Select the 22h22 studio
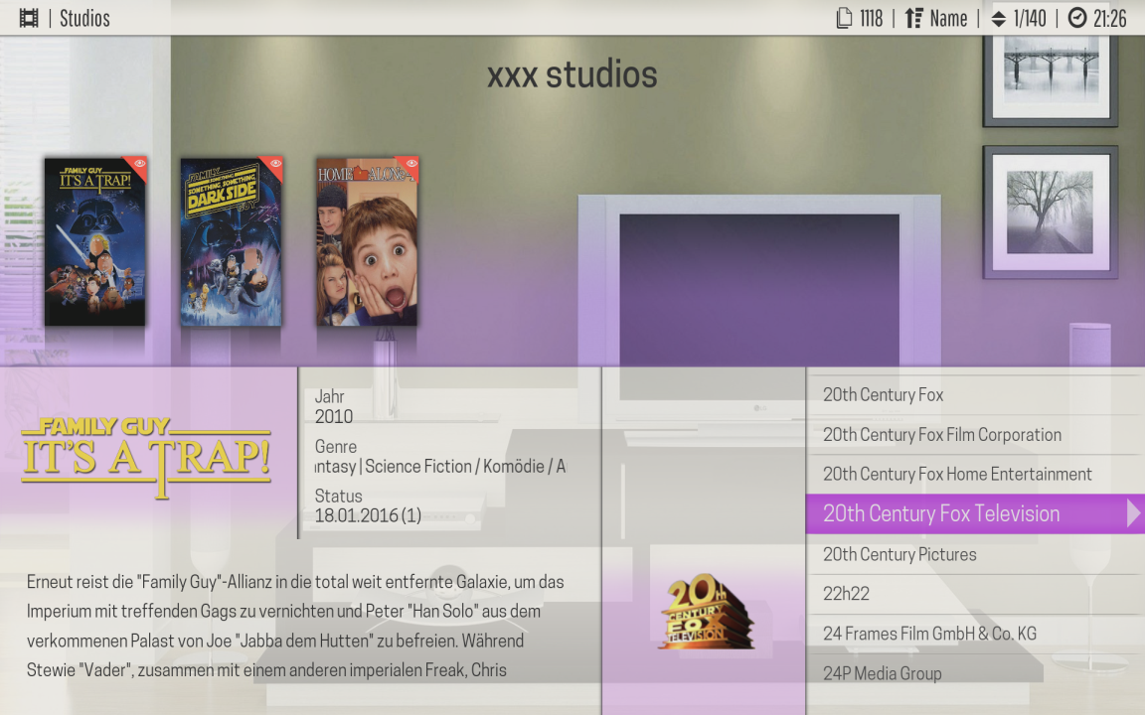This screenshot has width=1145, height=715. [975, 594]
